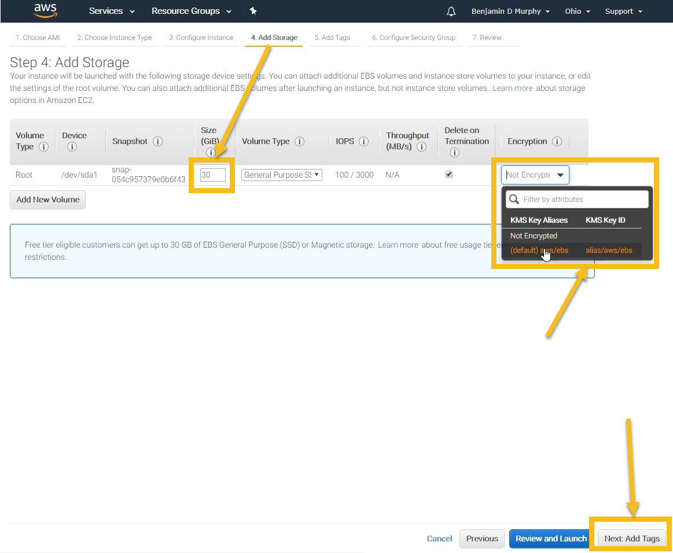
Task: Click info icon beside Encryption header
Action: click(x=557, y=141)
